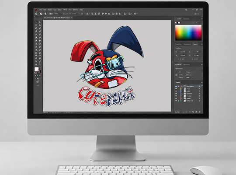This screenshot has height=175, width=236.
Task: Open the Stroke dropdown in Appearance
Action: click(x=189, y=75)
